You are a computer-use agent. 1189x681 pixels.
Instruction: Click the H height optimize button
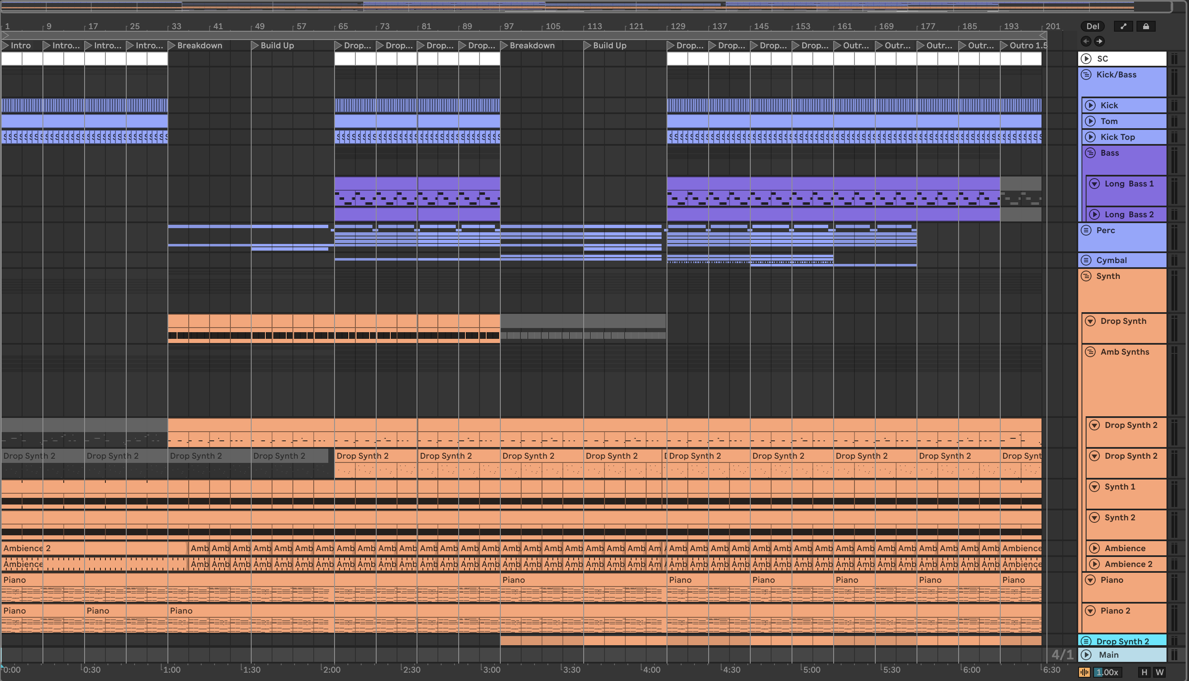[1144, 672]
